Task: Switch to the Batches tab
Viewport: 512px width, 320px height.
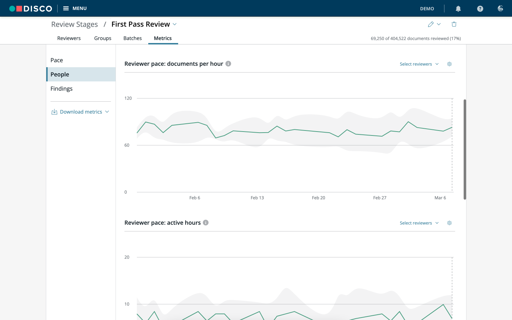Action: coord(133,38)
